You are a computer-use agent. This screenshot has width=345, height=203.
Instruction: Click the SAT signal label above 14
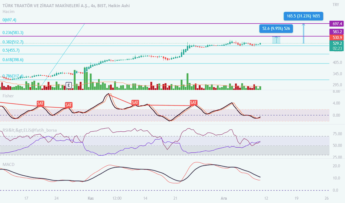pos(135,103)
